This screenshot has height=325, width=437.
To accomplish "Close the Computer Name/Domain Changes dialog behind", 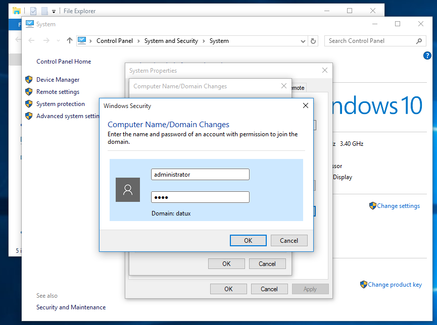I will [284, 86].
